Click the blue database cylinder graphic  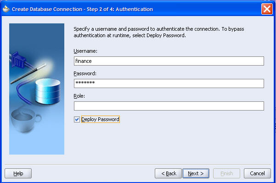pyautogui.click(x=48, y=91)
